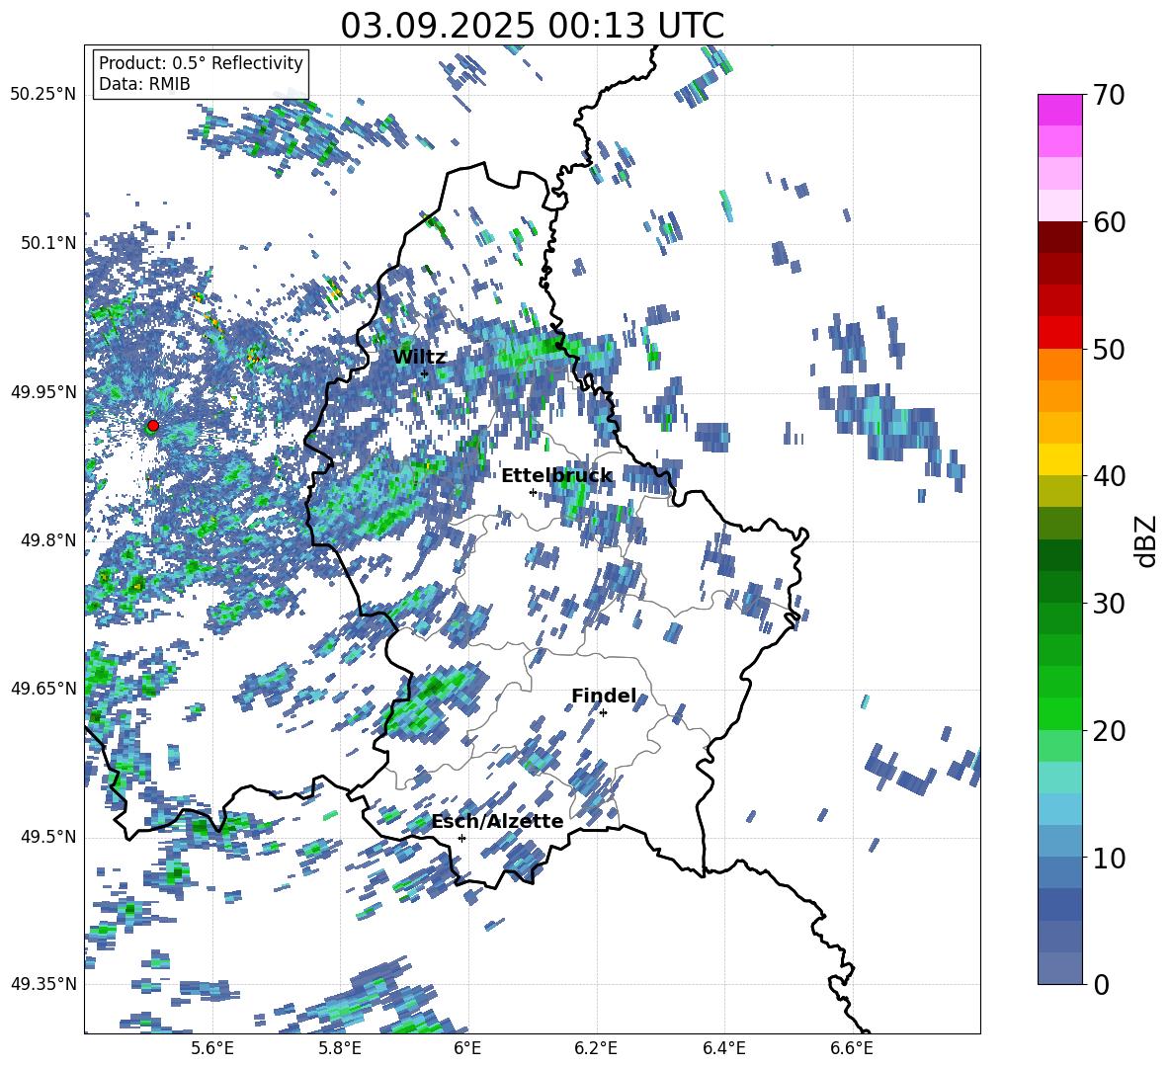Click the 'Product: 0.5° Reflectivity' text

click(x=201, y=63)
